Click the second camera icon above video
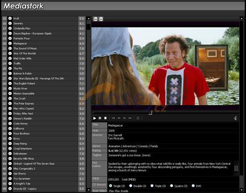This screenshot has width=246, height=193. pyautogui.click(x=101, y=19)
